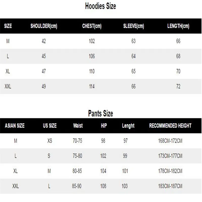Click the hoodie length value 72
The height and width of the screenshot is (202, 202).
tap(178, 87)
